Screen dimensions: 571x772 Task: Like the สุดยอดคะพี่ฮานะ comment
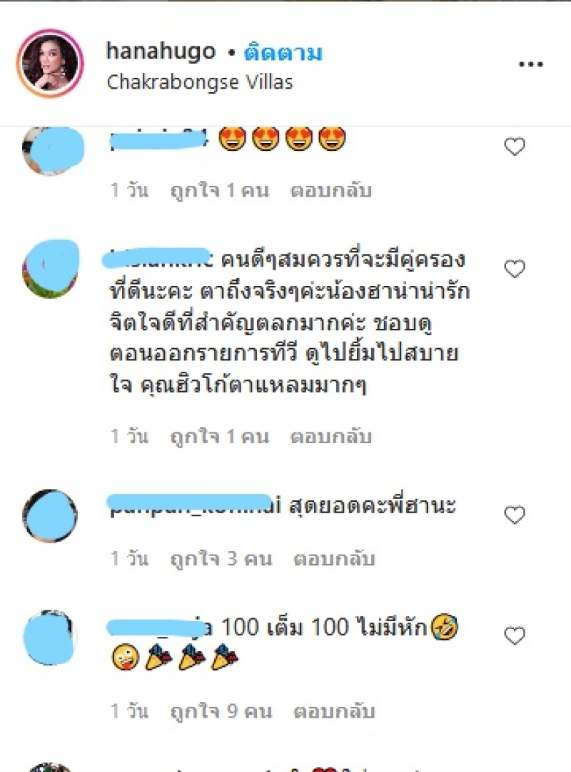click(x=515, y=515)
